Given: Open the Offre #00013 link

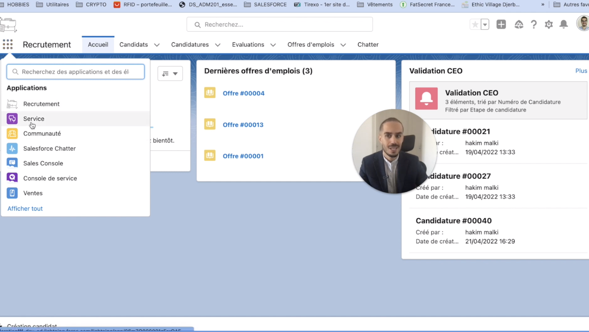Looking at the screenshot, I should click(243, 125).
